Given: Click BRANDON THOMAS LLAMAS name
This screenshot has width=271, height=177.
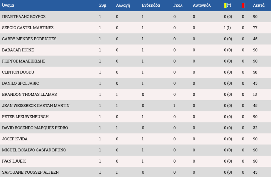Looking at the screenshot, I should (30, 95).
